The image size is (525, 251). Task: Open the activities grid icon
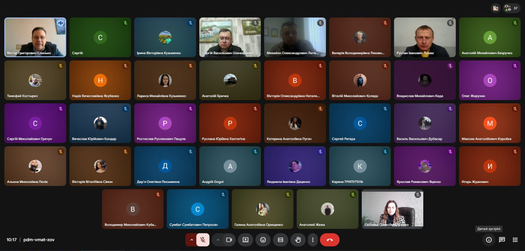coord(515,240)
